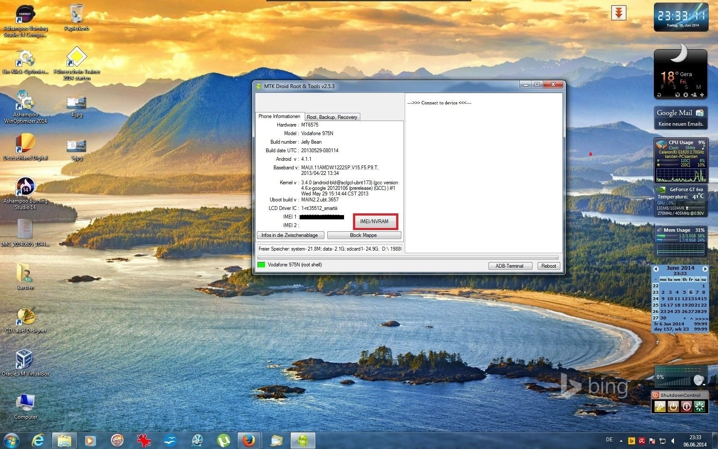Open Windows Media Player from taskbar
718x449 pixels.
(x=90, y=440)
